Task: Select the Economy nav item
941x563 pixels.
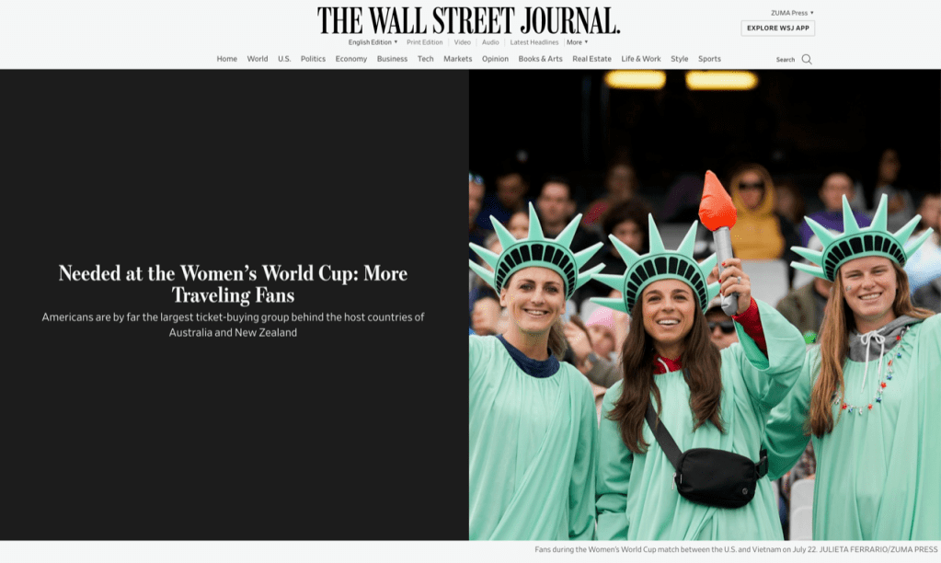Action: coord(350,59)
